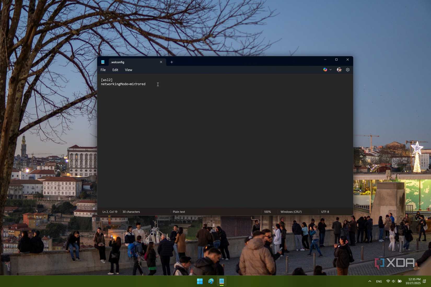This screenshot has height=287, width=431.
Task: Click the UTF-8 encoding indicator
Action: 325,212
